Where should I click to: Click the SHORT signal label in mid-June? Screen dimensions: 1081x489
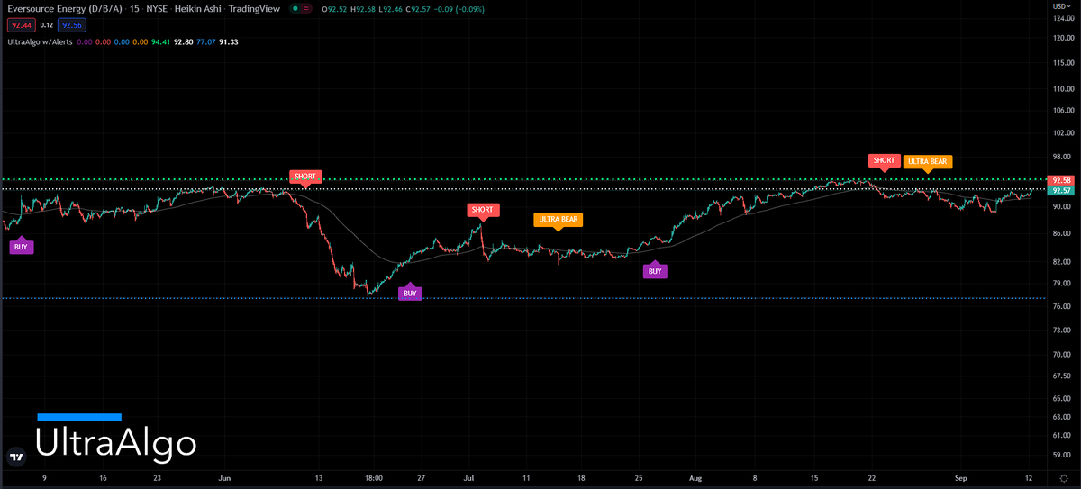(304, 177)
